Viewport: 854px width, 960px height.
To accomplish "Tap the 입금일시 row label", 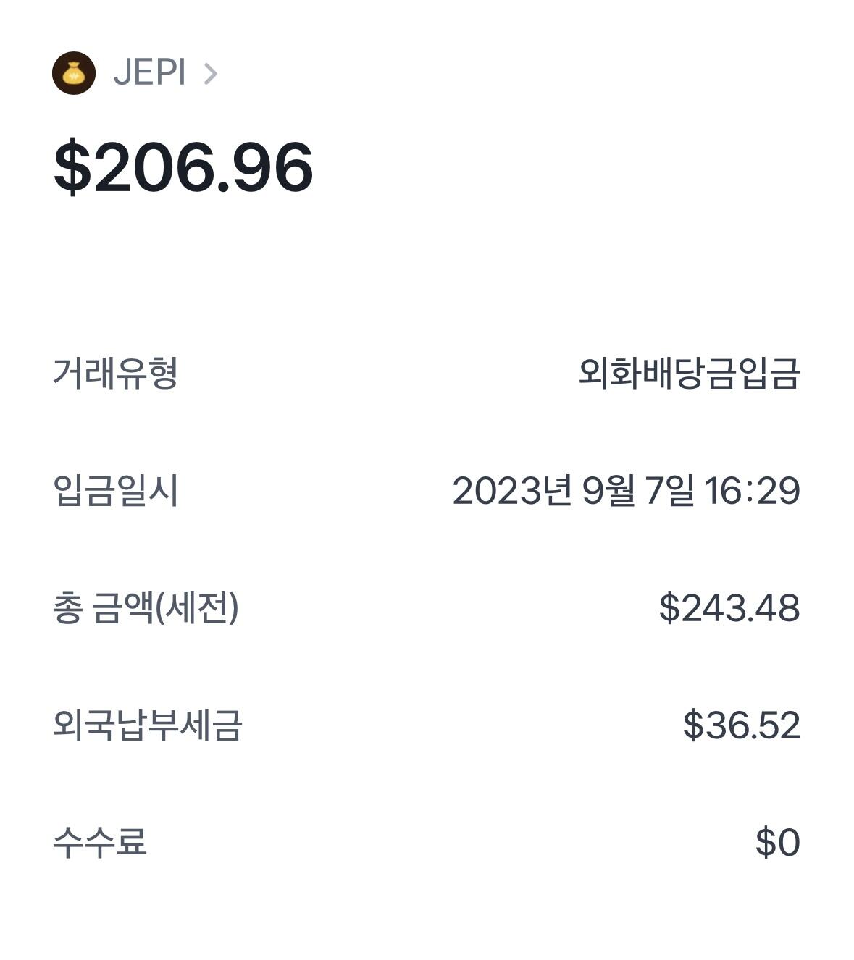I will (x=115, y=491).
